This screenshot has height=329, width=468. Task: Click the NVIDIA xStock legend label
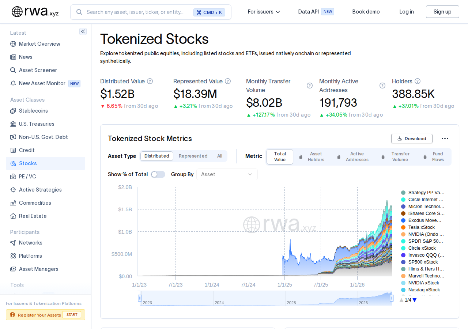click(424, 283)
